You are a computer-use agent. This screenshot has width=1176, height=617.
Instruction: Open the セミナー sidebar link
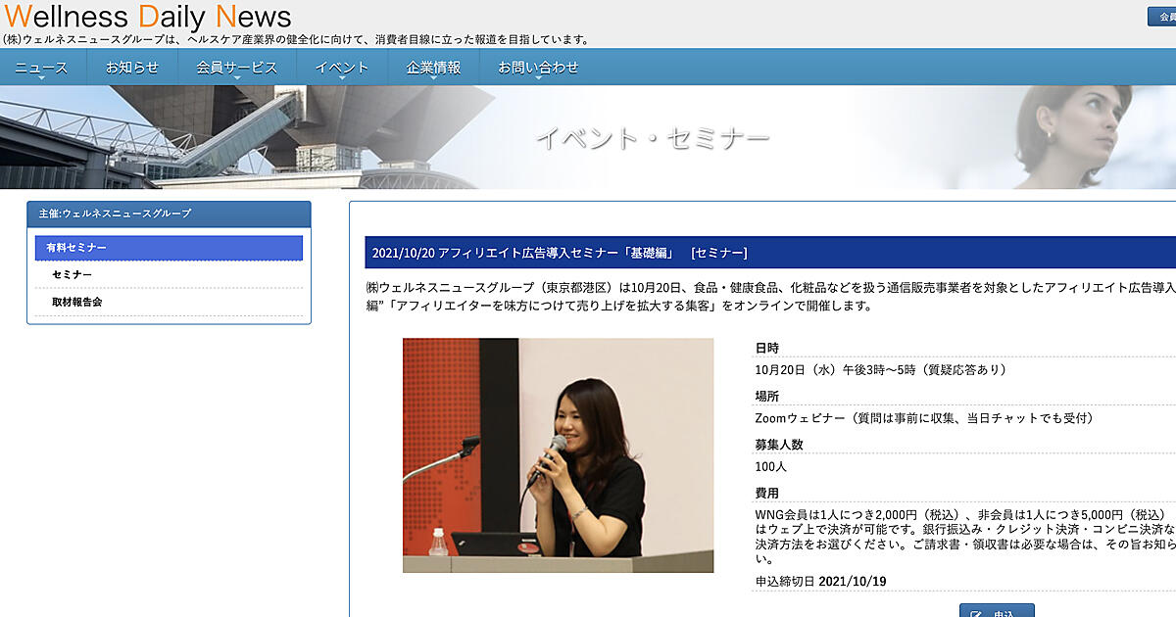tap(73, 275)
